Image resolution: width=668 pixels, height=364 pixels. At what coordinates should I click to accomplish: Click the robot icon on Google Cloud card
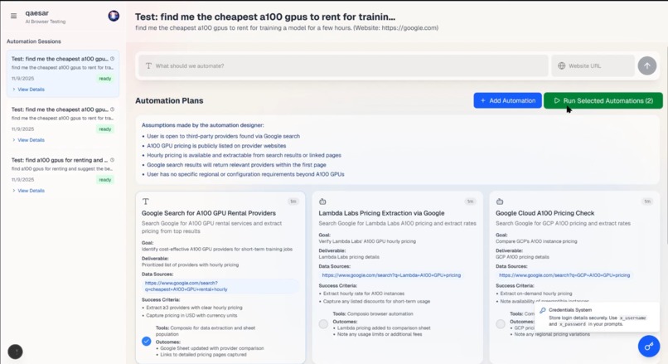(499, 201)
